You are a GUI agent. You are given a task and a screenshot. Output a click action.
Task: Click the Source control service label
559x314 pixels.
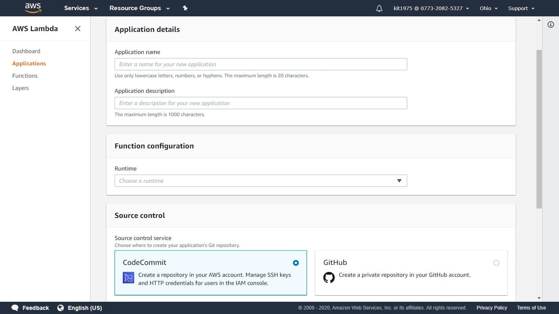coord(143,238)
